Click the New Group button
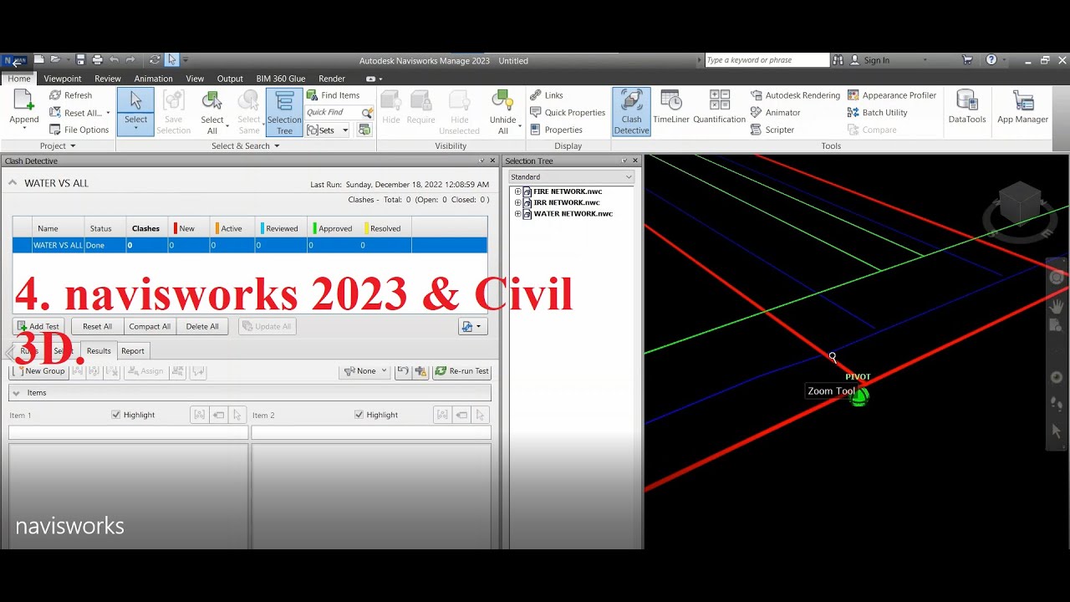 click(39, 371)
